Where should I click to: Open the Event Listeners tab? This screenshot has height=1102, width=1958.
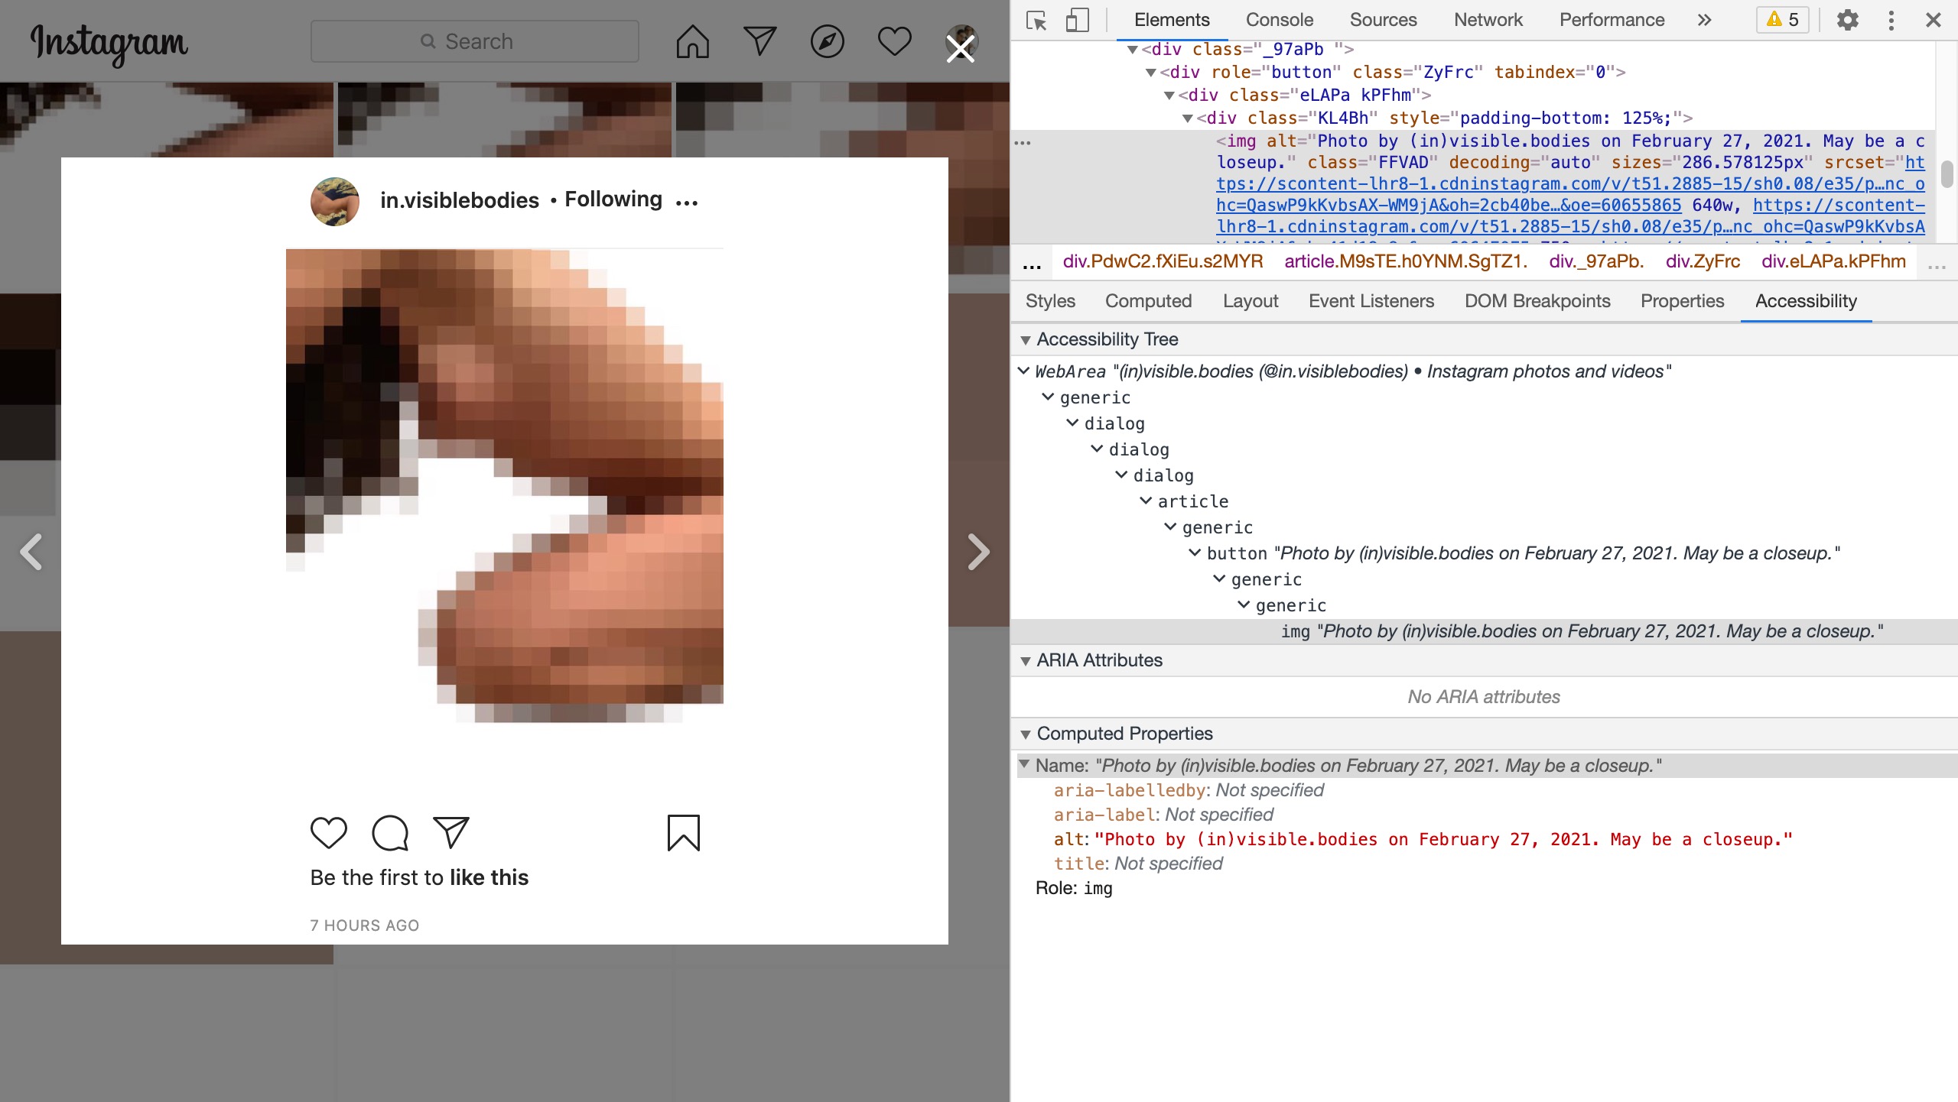[x=1371, y=301]
